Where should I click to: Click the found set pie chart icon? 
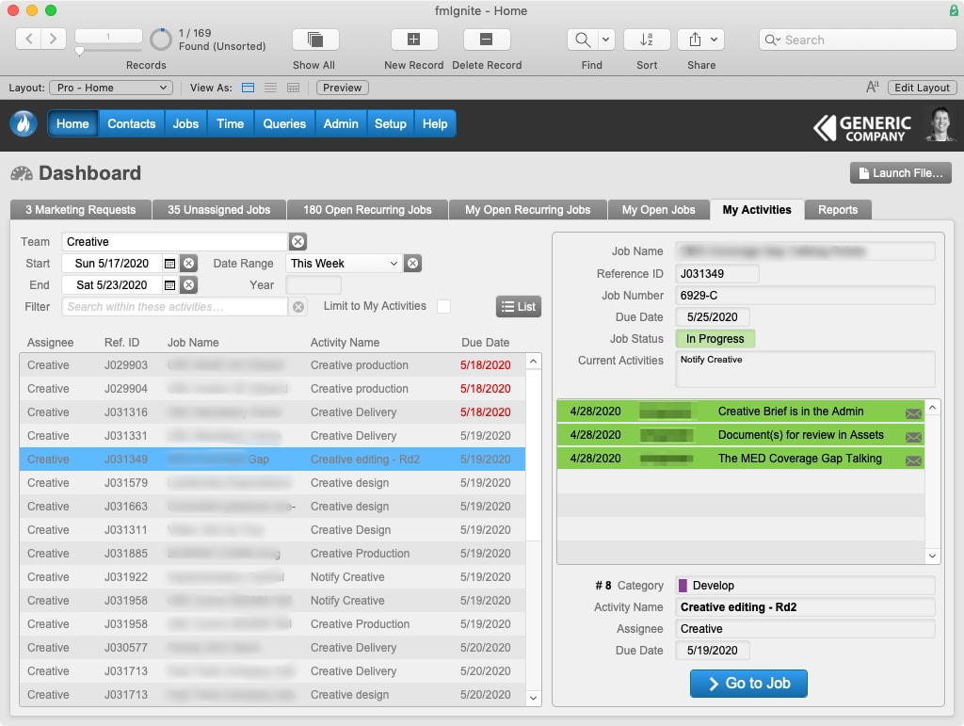161,40
